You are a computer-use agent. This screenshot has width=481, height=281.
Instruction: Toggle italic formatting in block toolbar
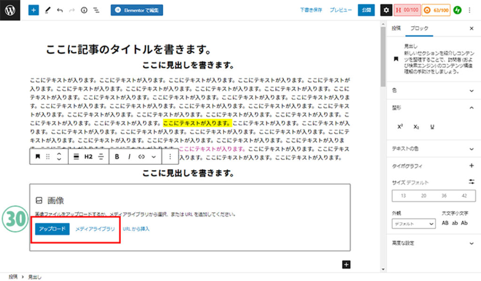pos(129,156)
